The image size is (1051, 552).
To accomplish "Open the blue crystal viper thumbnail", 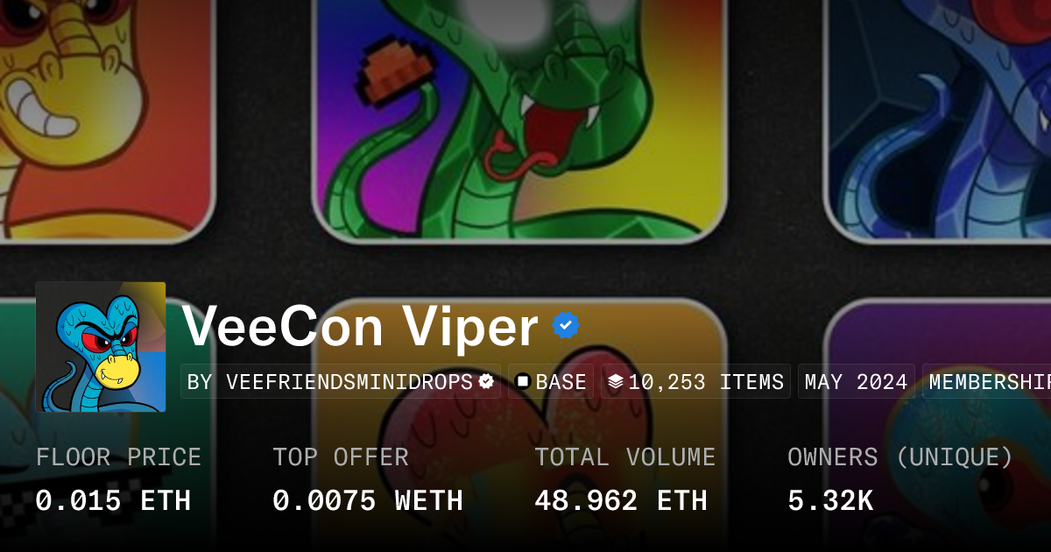I will (x=938, y=118).
